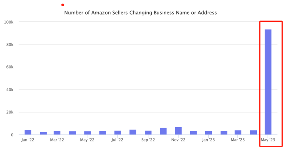Click the chart title text

(x=140, y=13)
